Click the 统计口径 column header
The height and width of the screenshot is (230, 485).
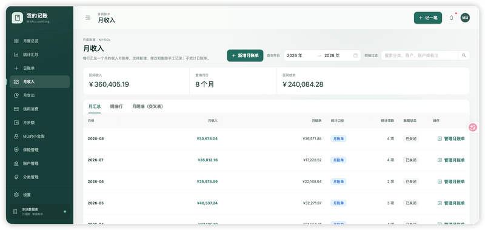coord(337,121)
